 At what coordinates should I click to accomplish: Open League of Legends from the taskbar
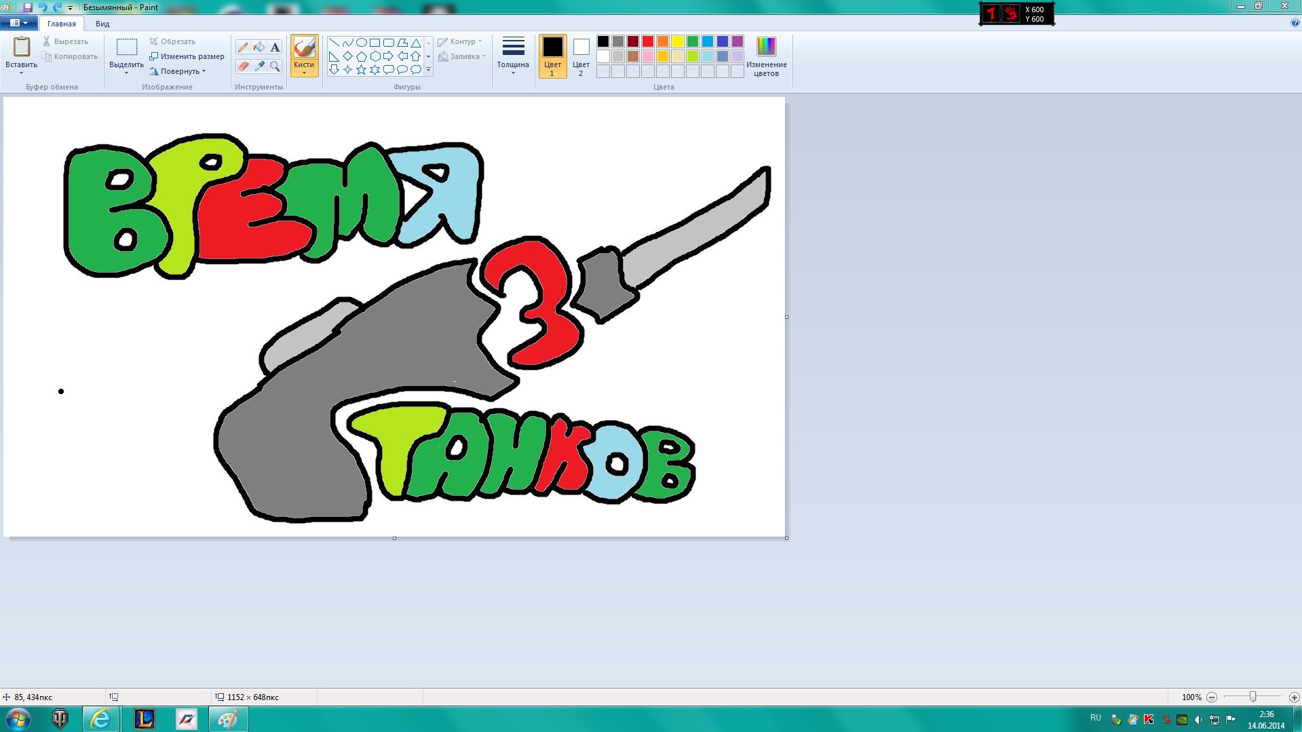point(144,719)
